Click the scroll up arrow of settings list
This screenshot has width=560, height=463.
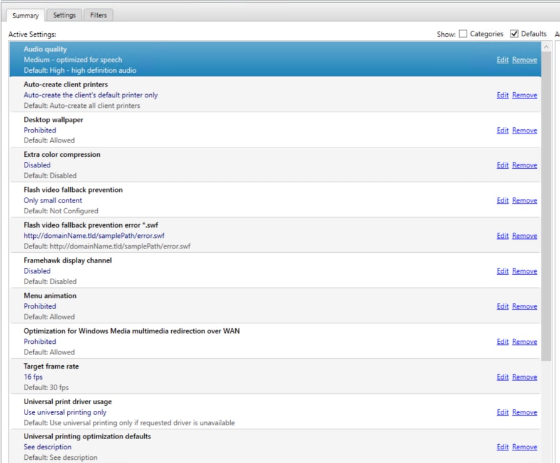[546, 47]
